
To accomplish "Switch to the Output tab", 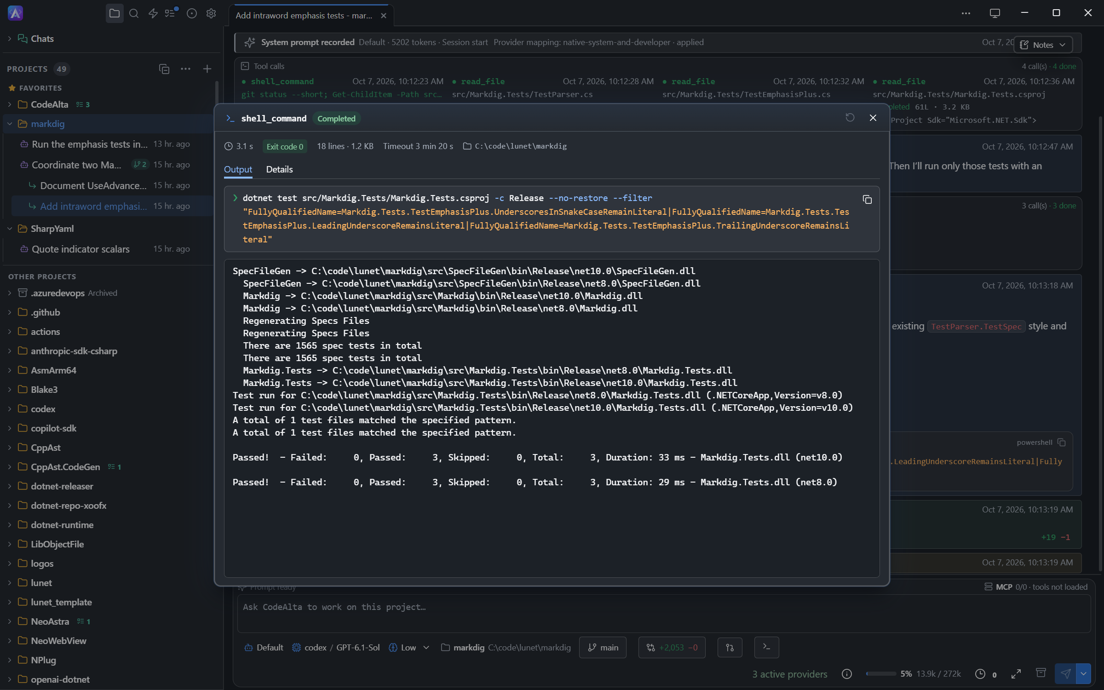I will pyautogui.click(x=238, y=169).
